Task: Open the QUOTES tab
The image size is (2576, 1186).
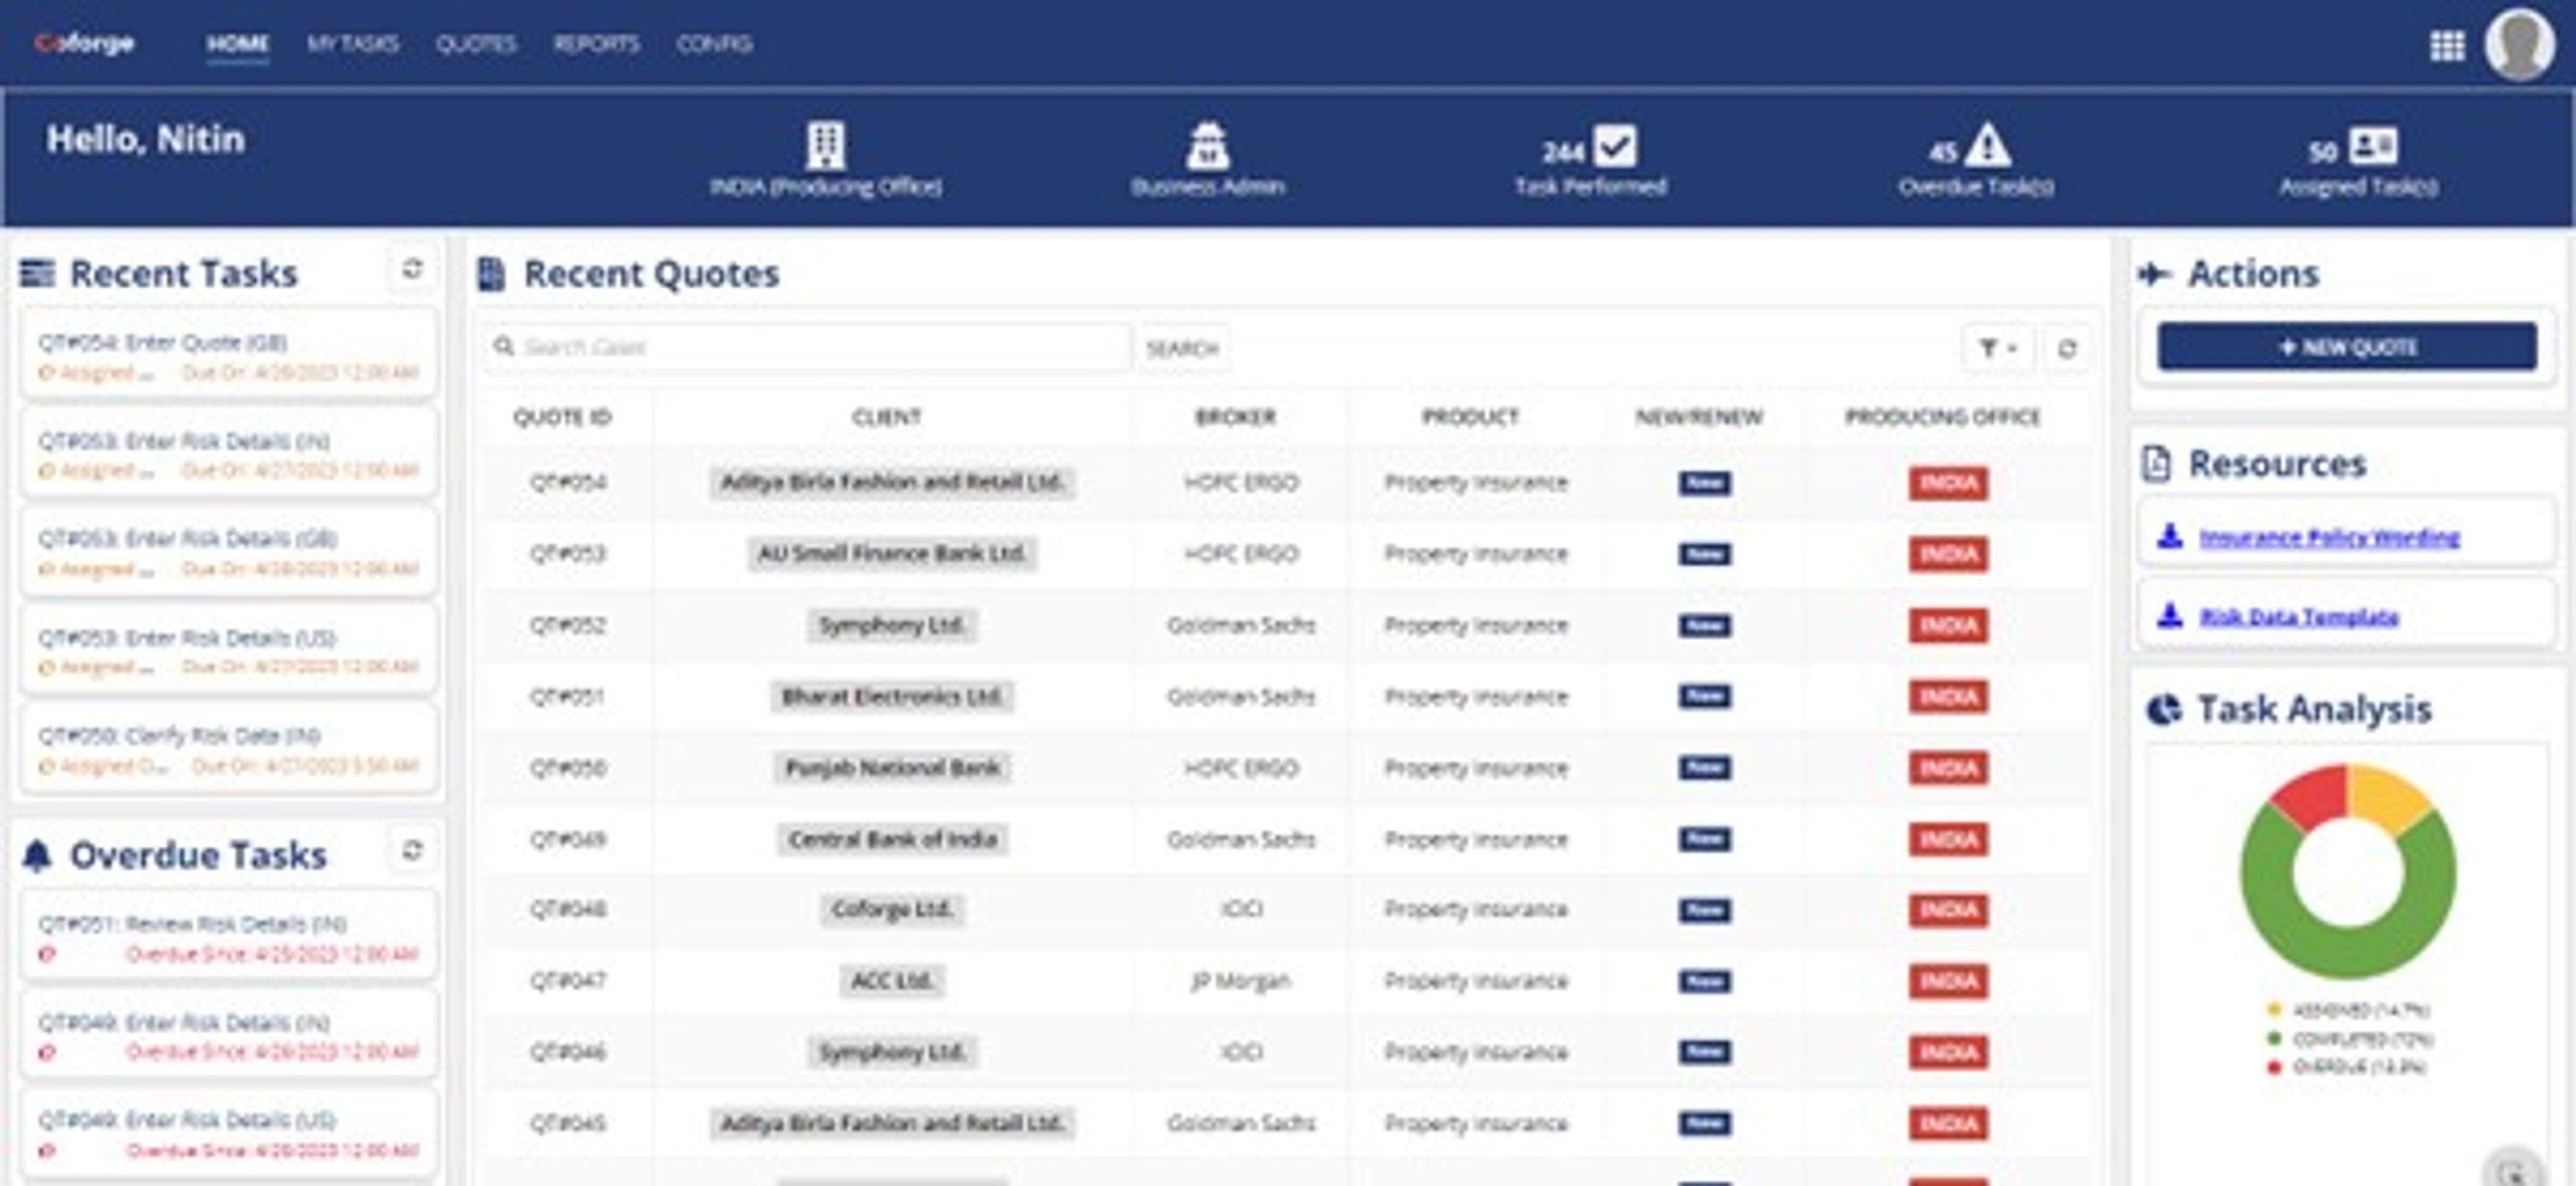Action: point(476,44)
